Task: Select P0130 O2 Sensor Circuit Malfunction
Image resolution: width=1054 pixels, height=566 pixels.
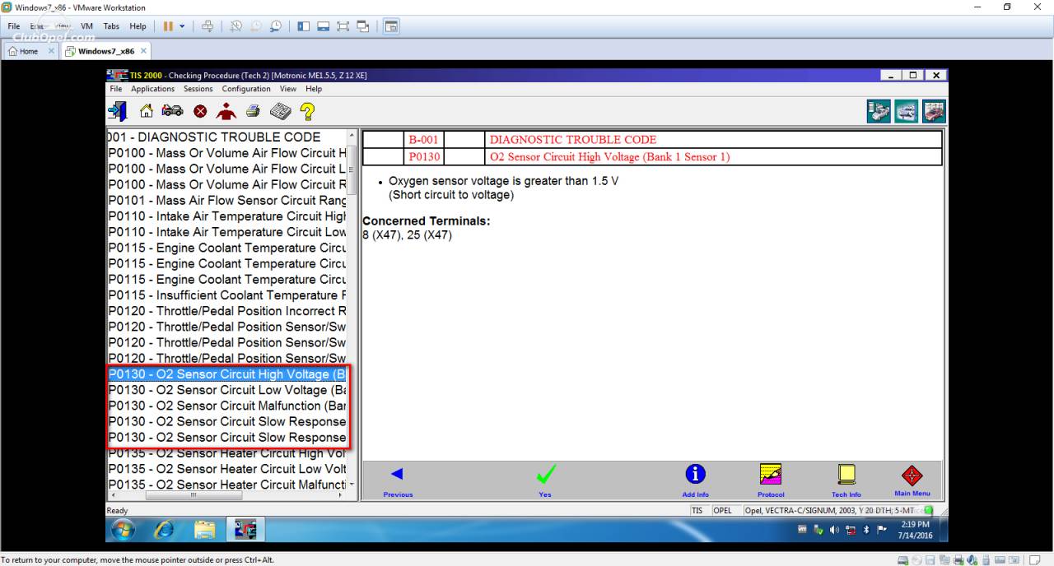Action: pyautogui.click(x=227, y=406)
